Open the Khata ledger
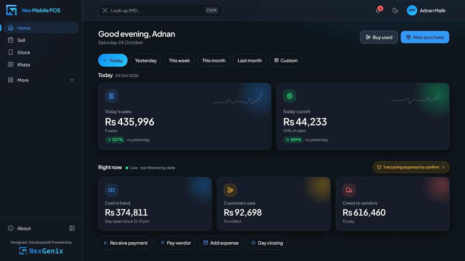Image resolution: width=465 pixels, height=261 pixels. pyautogui.click(x=41, y=65)
